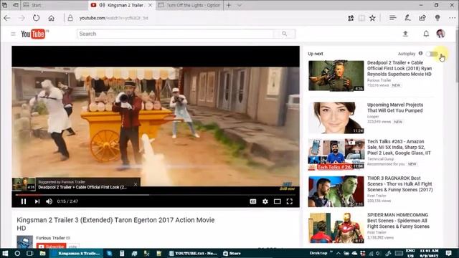Go back in the browser

7,18
